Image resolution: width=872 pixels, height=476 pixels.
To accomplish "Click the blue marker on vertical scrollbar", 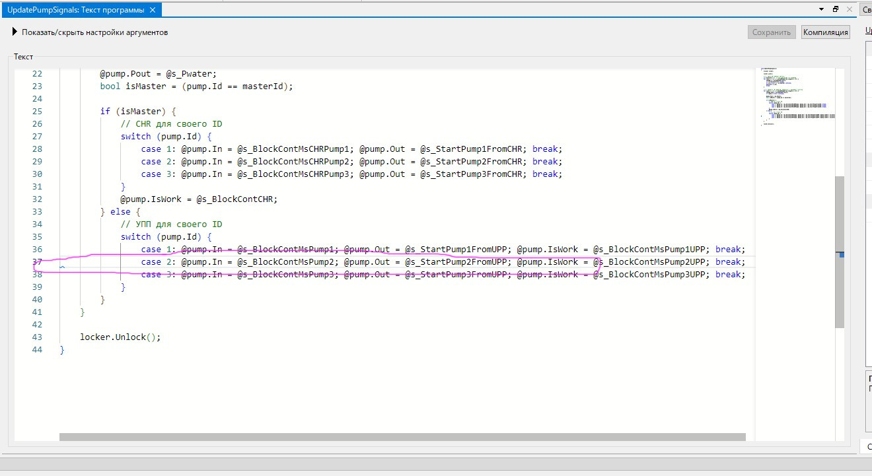I will tap(841, 254).
